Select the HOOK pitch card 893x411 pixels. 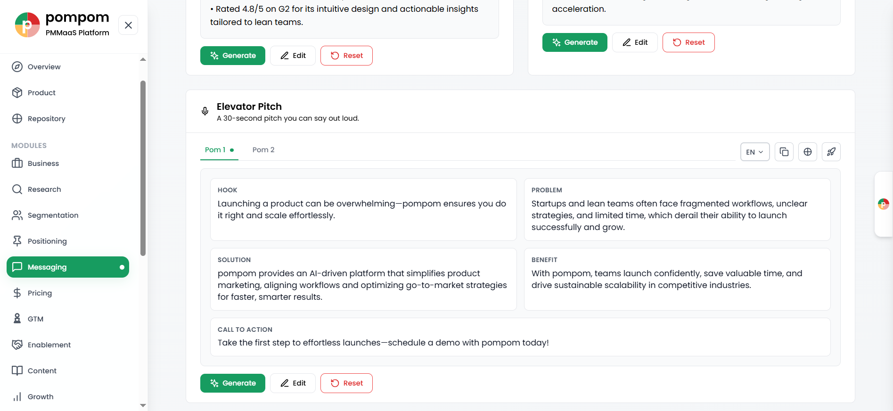pos(363,209)
